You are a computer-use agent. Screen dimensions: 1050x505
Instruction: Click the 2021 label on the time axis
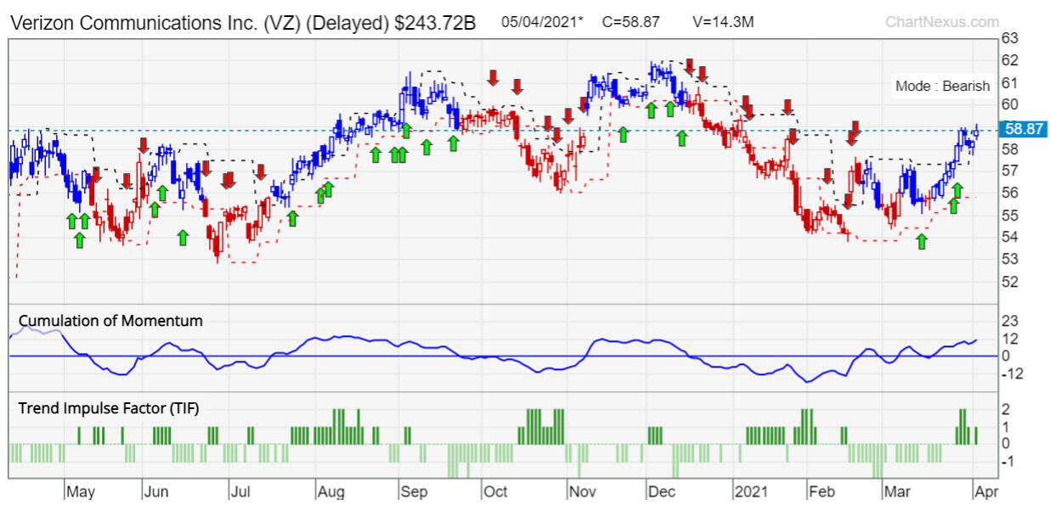click(x=749, y=491)
